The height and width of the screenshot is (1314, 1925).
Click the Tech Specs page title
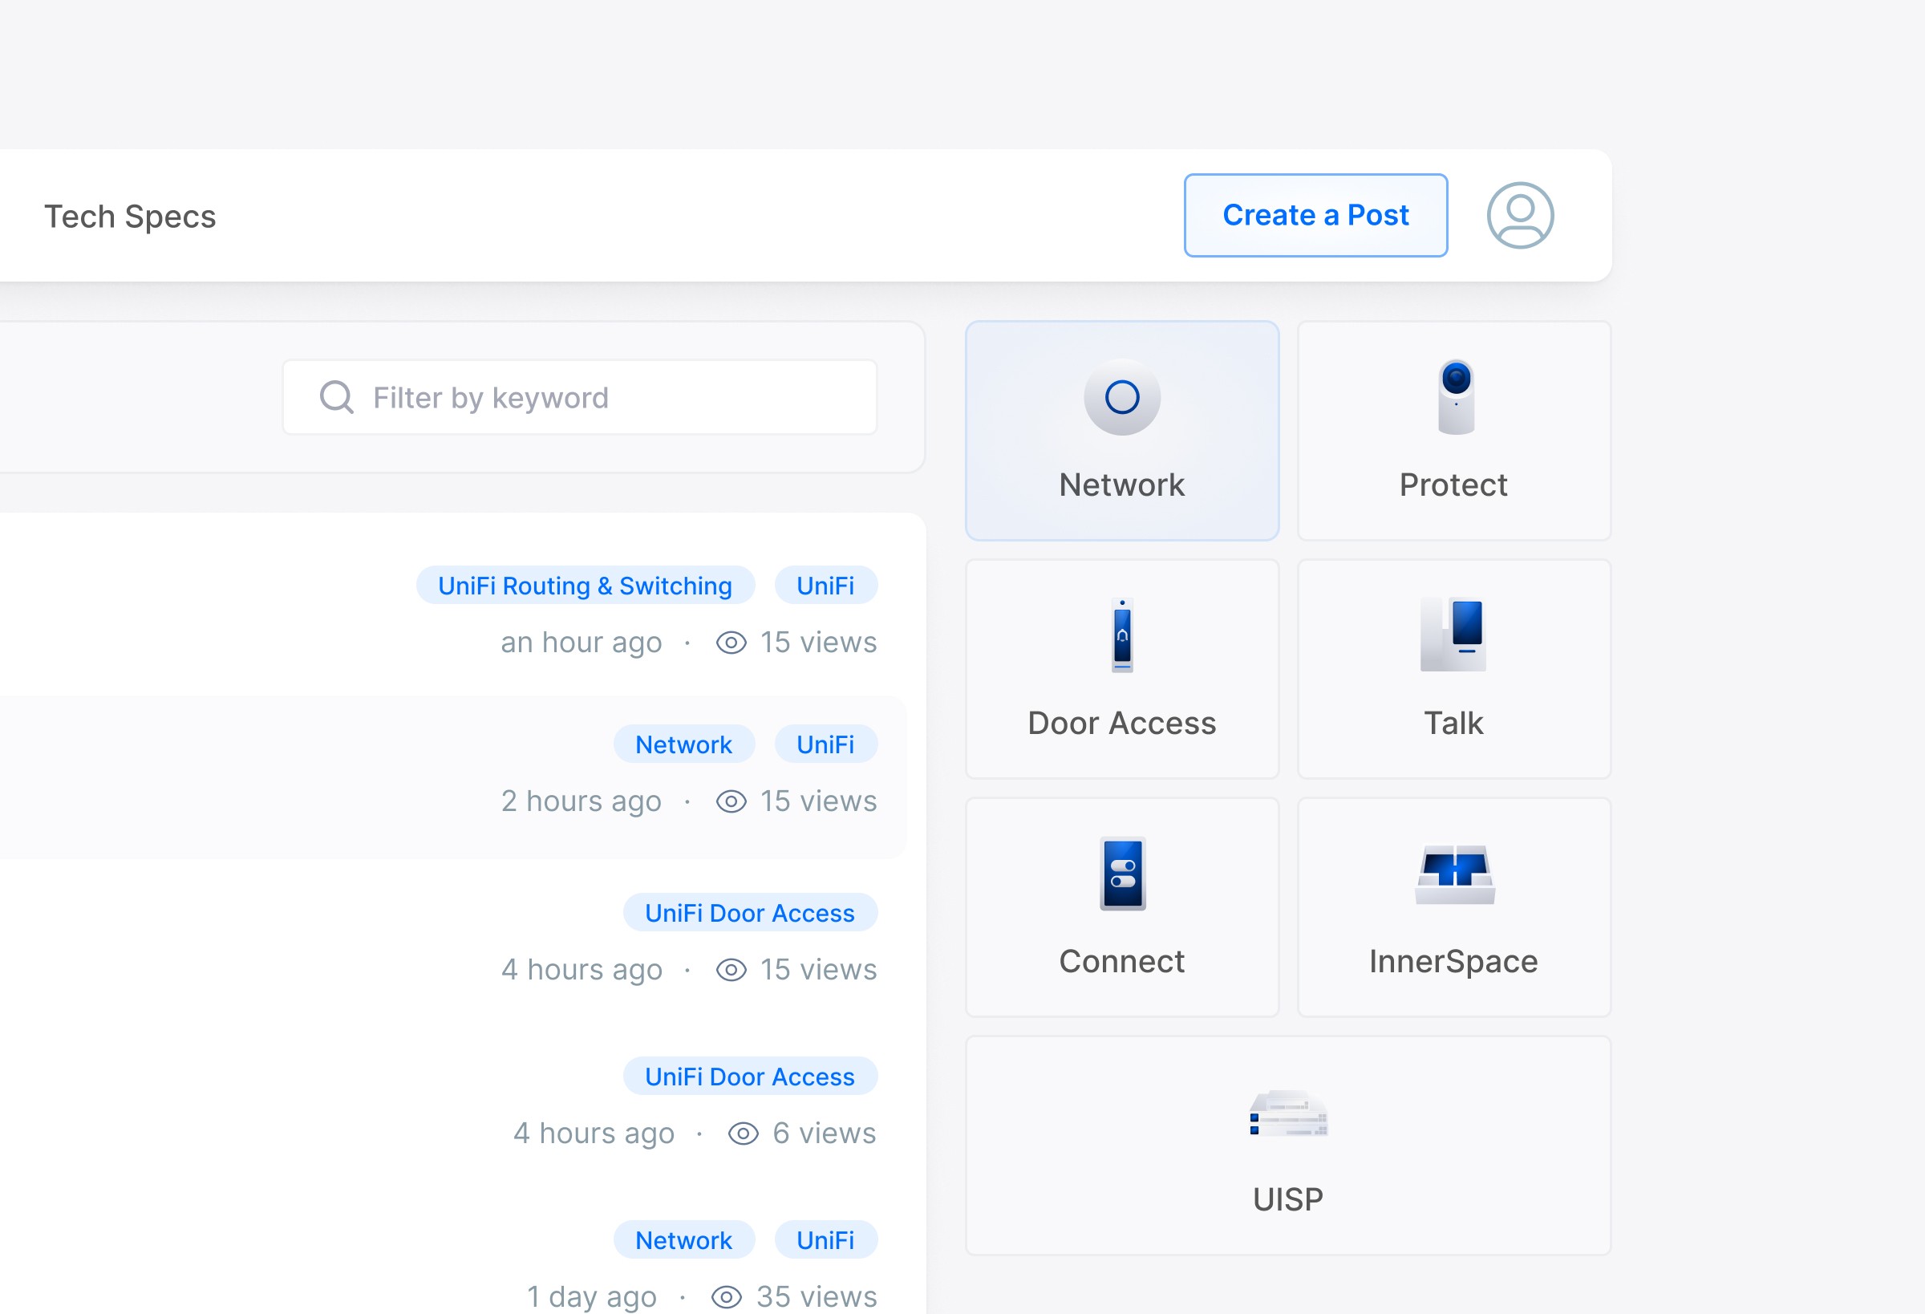tap(129, 216)
